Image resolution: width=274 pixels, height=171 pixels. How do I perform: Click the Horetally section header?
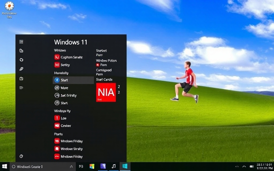tap(61, 73)
